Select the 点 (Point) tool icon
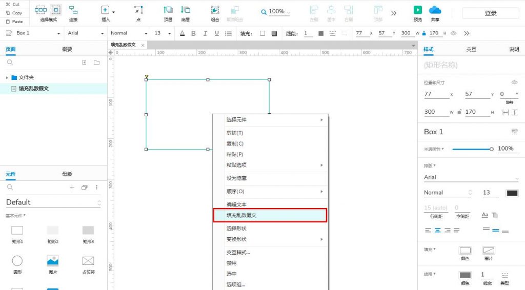The height and width of the screenshot is (290, 525). 138,10
